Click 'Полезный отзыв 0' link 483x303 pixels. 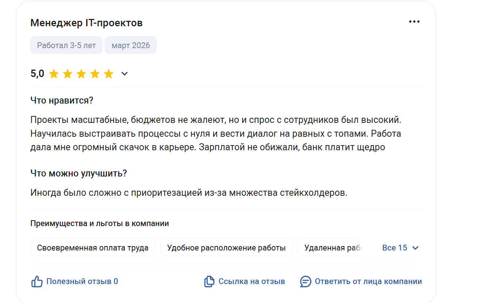pyautogui.click(x=82, y=281)
